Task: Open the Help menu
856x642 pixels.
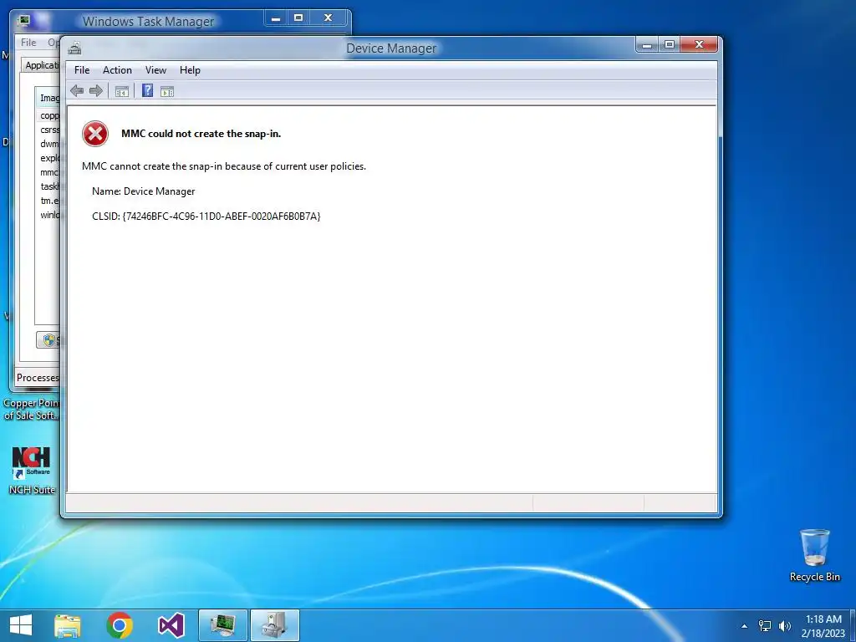Action: point(190,70)
